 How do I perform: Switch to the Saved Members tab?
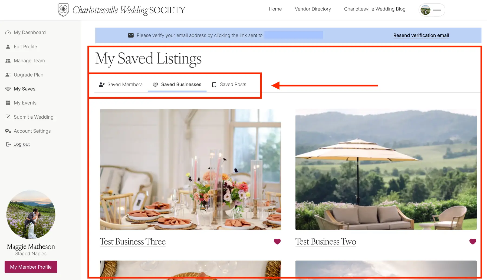tap(121, 85)
